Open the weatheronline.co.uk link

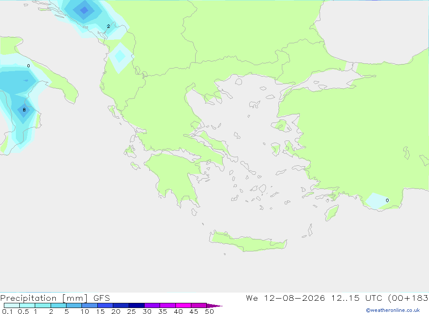[x=393, y=310]
